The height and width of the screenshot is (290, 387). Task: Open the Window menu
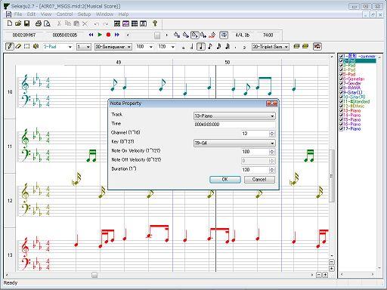104,14
